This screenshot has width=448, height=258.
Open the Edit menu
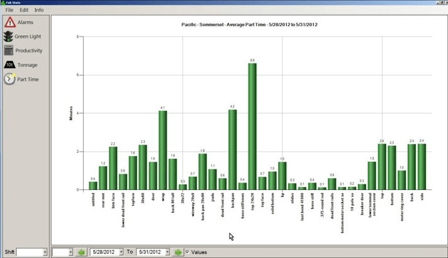click(24, 10)
